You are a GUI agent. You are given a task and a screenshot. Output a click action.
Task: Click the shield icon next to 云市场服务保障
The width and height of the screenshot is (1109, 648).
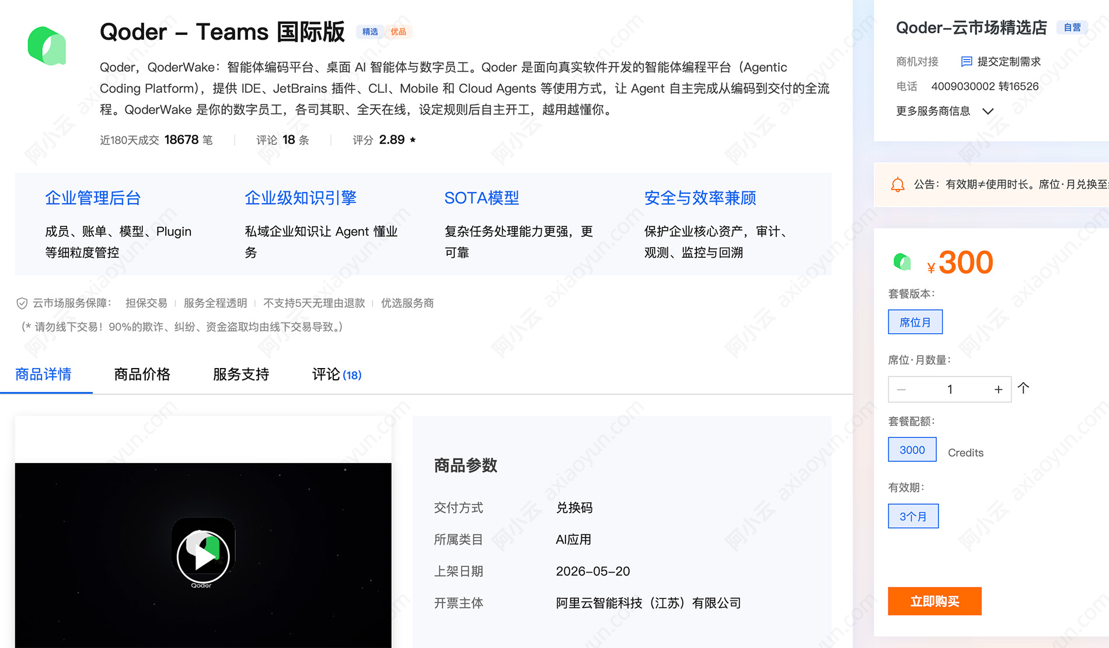(22, 303)
